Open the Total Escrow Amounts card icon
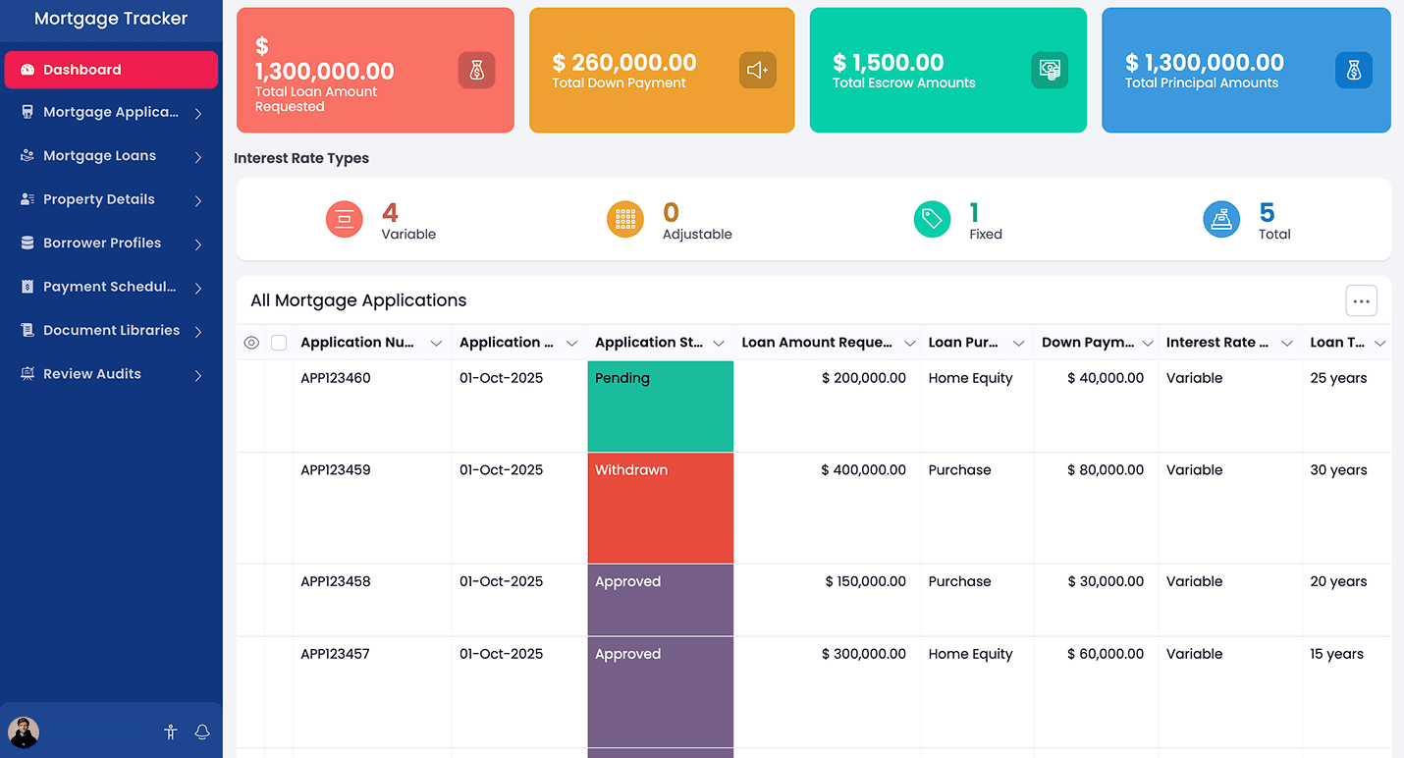Viewport: 1404px width, 758px height. [1050, 70]
